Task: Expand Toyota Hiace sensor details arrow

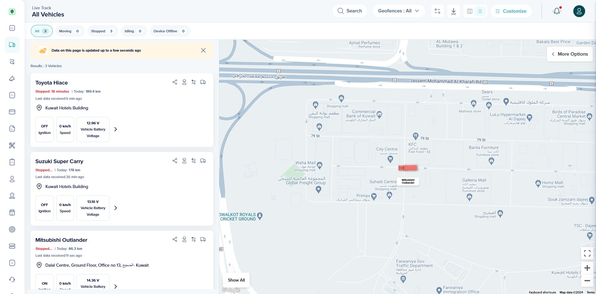Action: click(116, 129)
